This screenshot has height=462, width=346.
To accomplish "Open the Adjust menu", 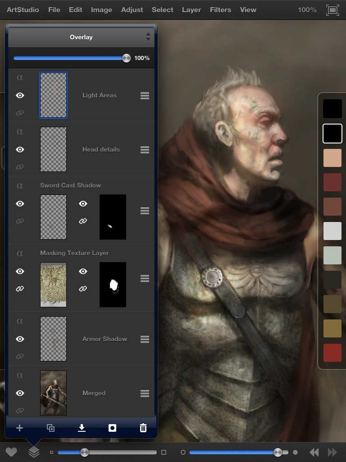I will pos(132,9).
